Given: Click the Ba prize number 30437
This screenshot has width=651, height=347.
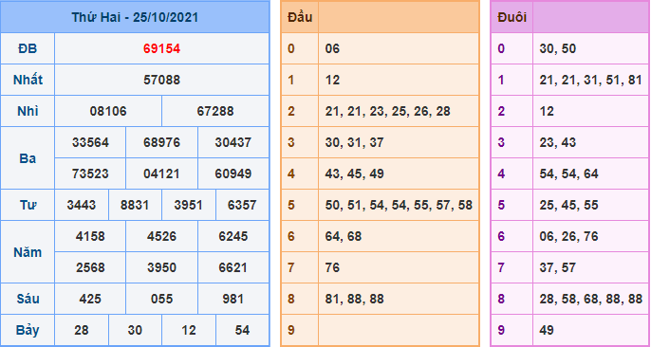Looking at the screenshot, I should pos(233,142).
